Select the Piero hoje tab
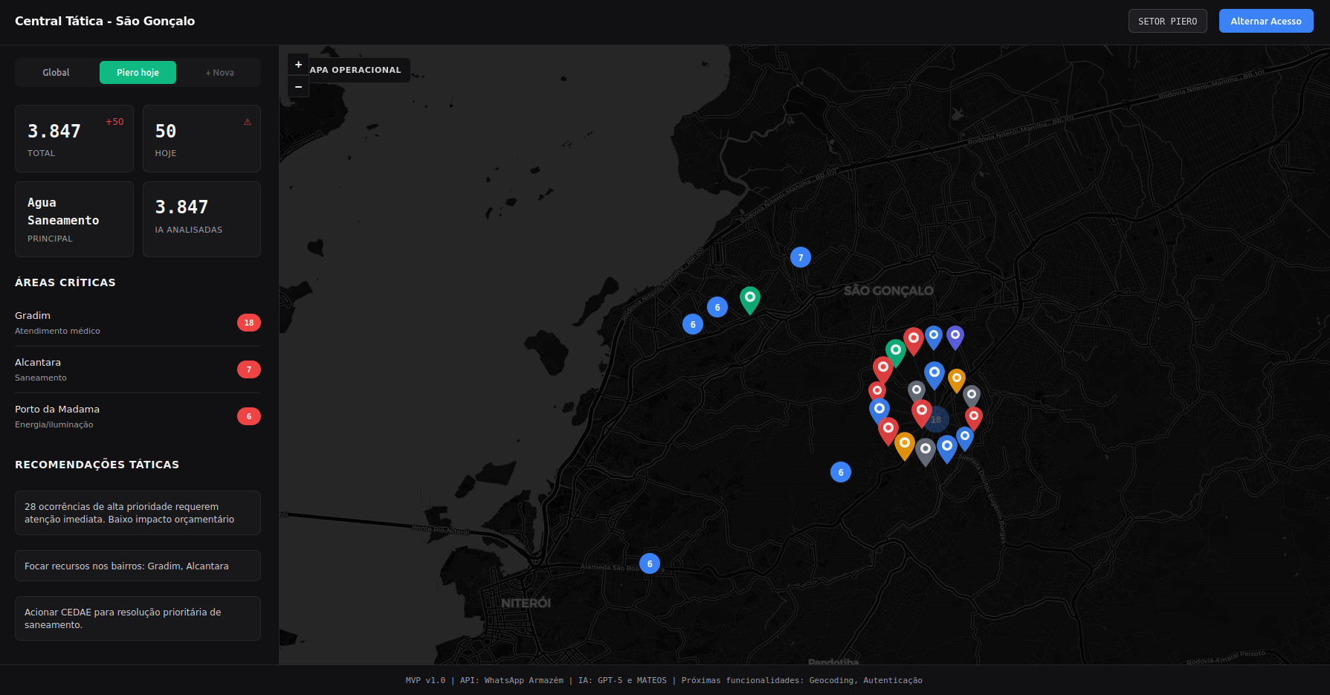 pyautogui.click(x=138, y=73)
